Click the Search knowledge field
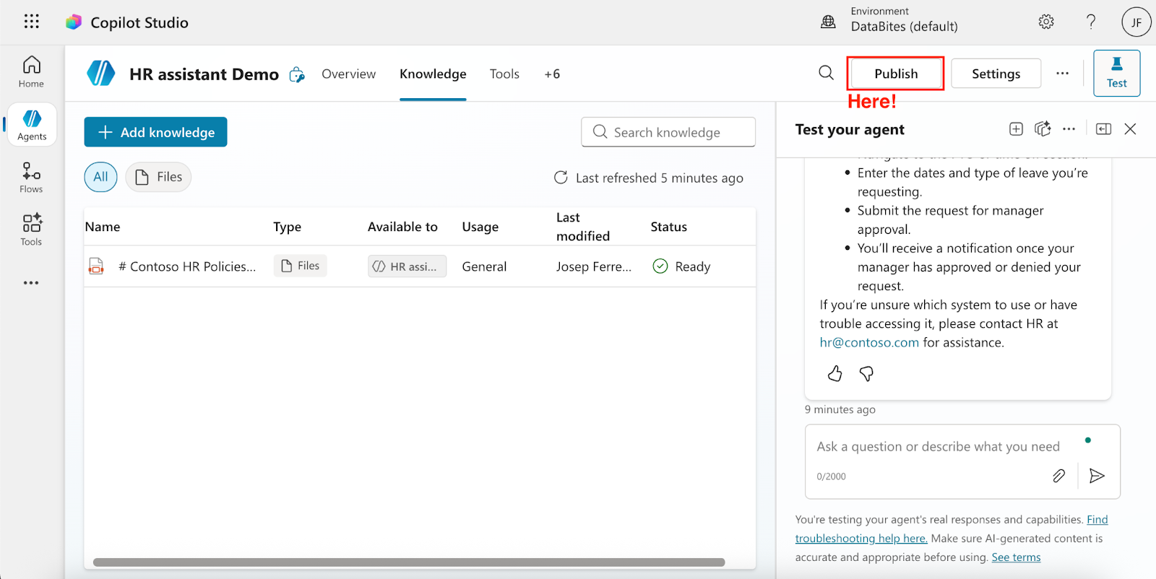 click(668, 132)
